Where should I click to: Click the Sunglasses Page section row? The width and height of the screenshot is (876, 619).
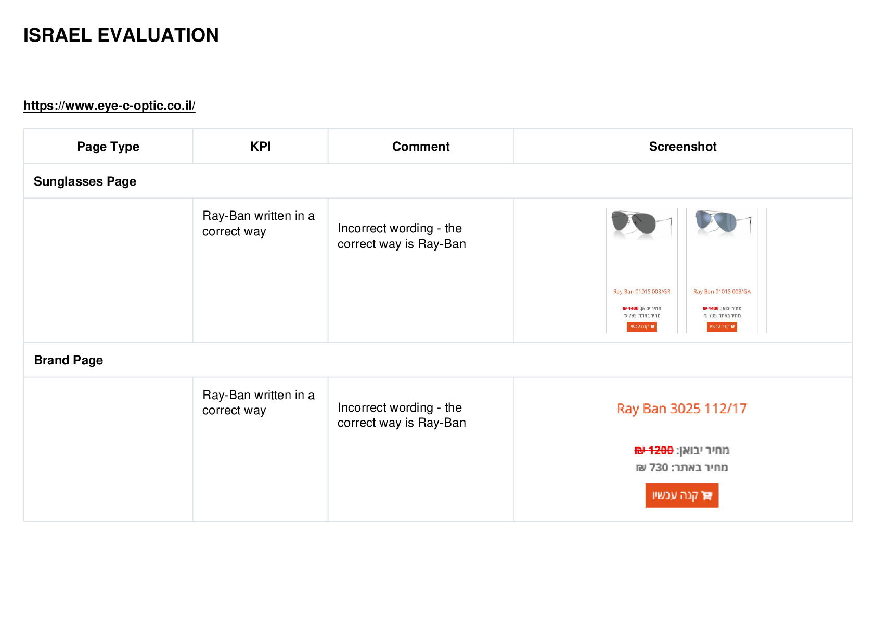tap(437, 181)
